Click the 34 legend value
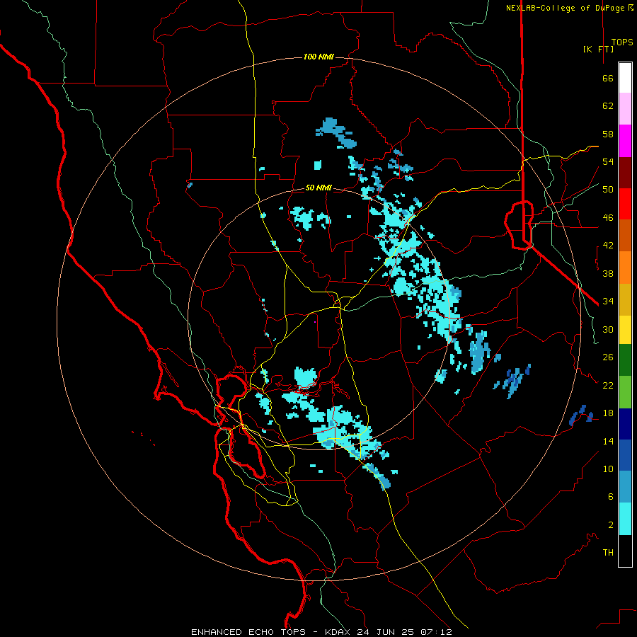The image size is (637, 637). pos(608,302)
